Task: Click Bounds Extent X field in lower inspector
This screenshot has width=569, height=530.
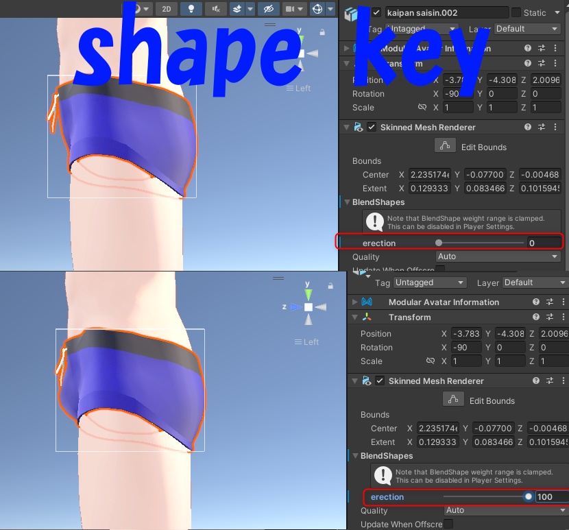Action: point(438,442)
